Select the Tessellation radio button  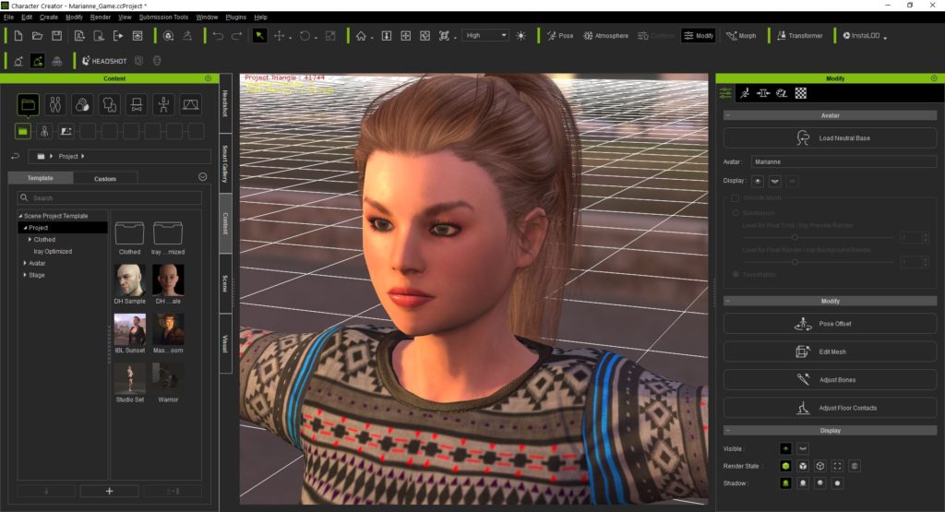pyautogui.click(x=736, y=275)
